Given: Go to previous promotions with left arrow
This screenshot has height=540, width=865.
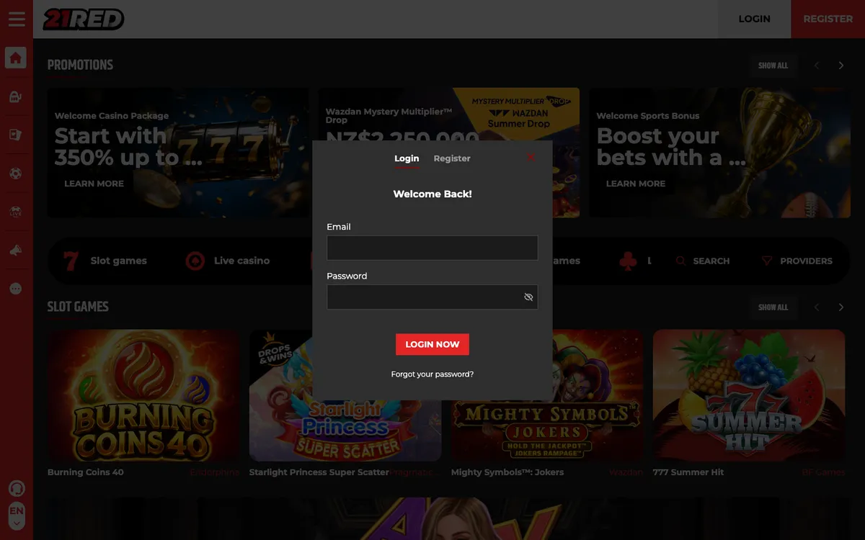Looking at the screenshot, I should (x=817, y=66).
